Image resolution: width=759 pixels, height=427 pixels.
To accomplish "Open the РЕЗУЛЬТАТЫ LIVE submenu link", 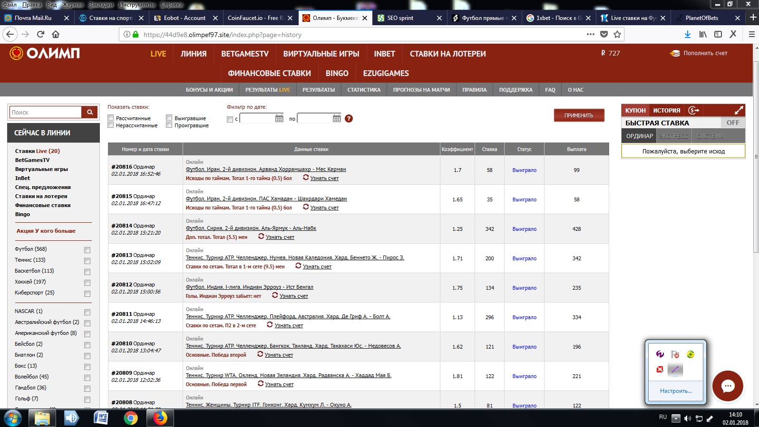I will [x=268, y=90].
